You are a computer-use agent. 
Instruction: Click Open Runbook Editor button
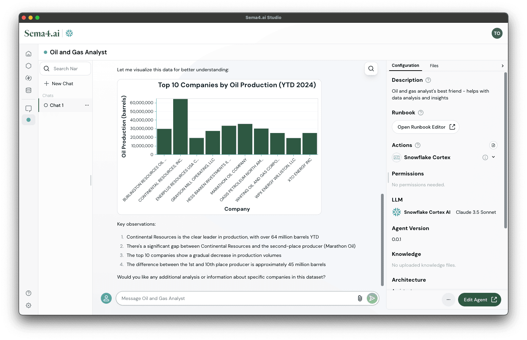pyautogui.click(x=425, y=127)
